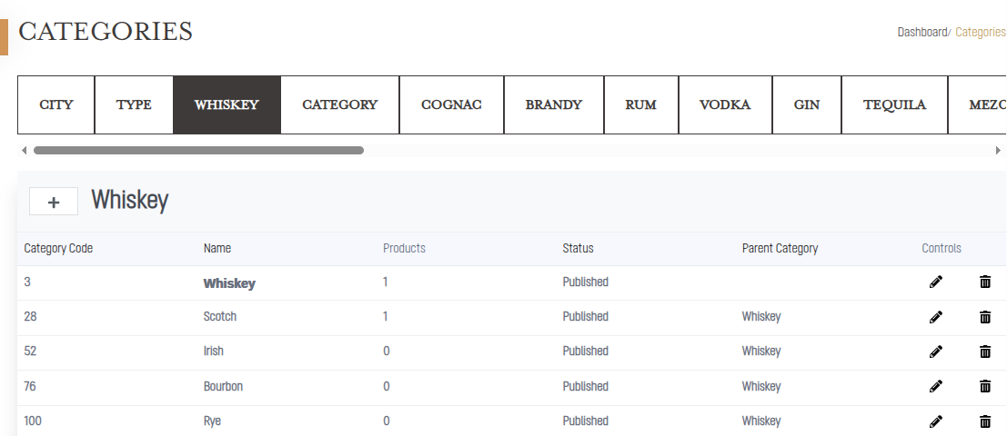This screenshot has height=436, width=1007.
Task: Delete the Scotch category
Action: coord(985,317)
